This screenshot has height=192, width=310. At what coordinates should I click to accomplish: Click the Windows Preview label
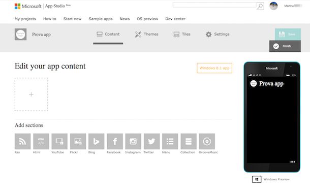click(276, 179)
